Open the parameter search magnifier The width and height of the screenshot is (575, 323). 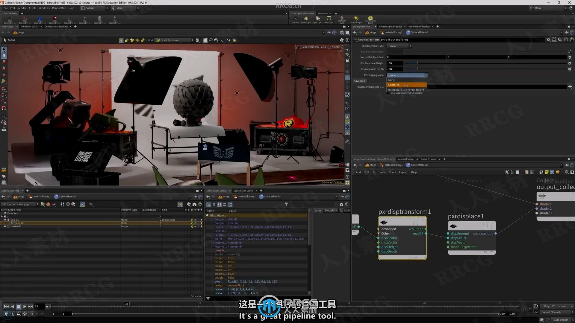coord(560,39)
